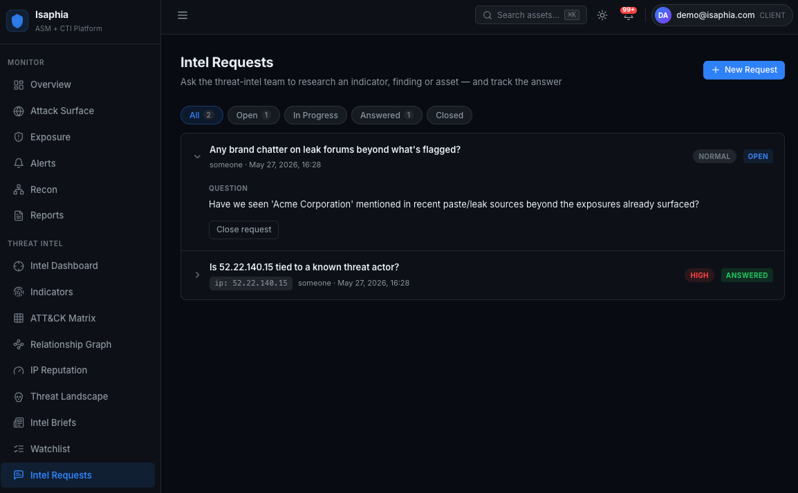Click the Threat Landscape skull icon
Screen dimensions: 798x493
click(19, 397)
